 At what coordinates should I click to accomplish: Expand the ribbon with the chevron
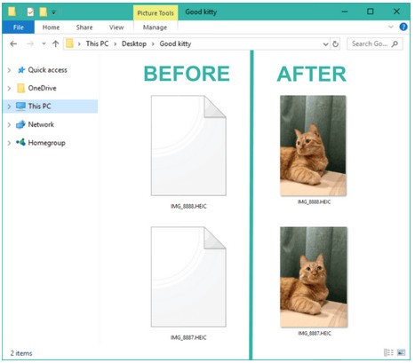(x=391, y=27)
